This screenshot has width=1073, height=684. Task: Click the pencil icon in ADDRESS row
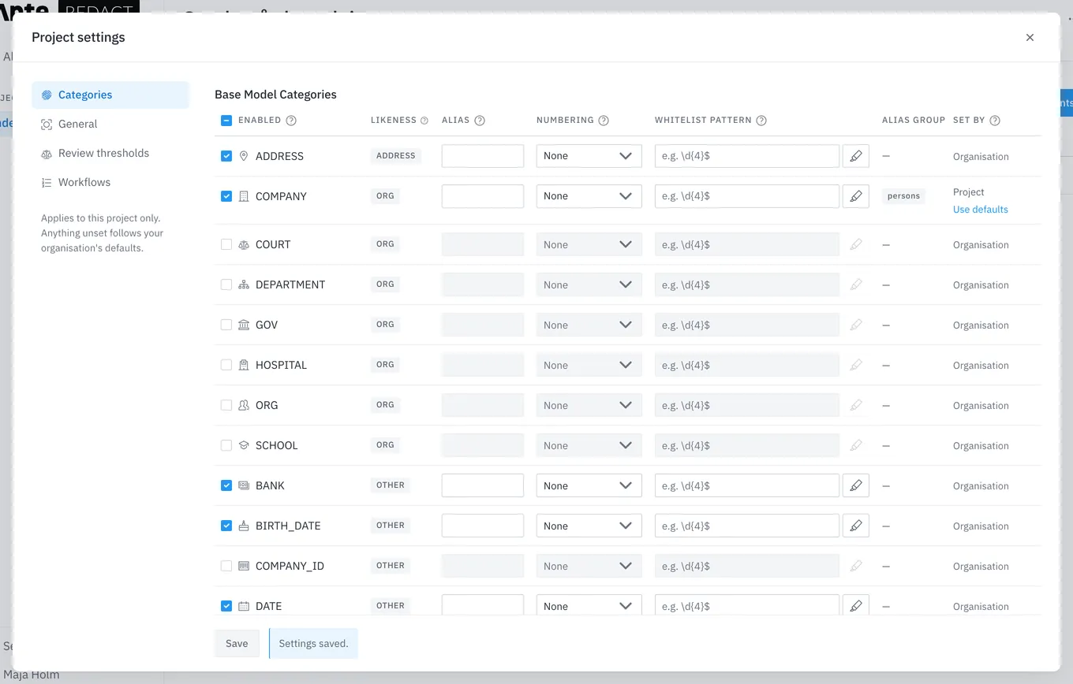[x=856, y=156]
